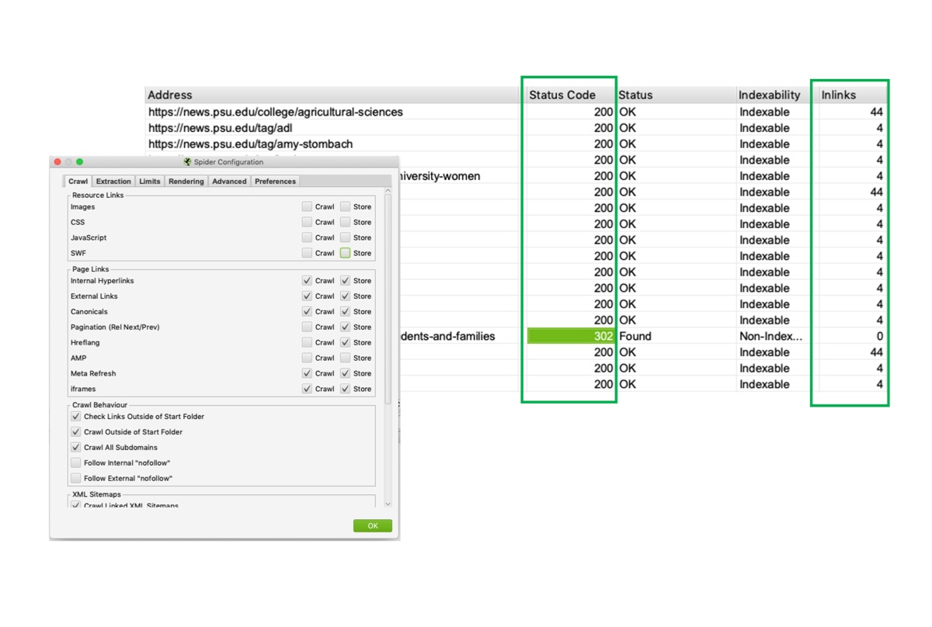Enable Follow Internal "nofollow" option
932x627 pixels.
(76, 463)
